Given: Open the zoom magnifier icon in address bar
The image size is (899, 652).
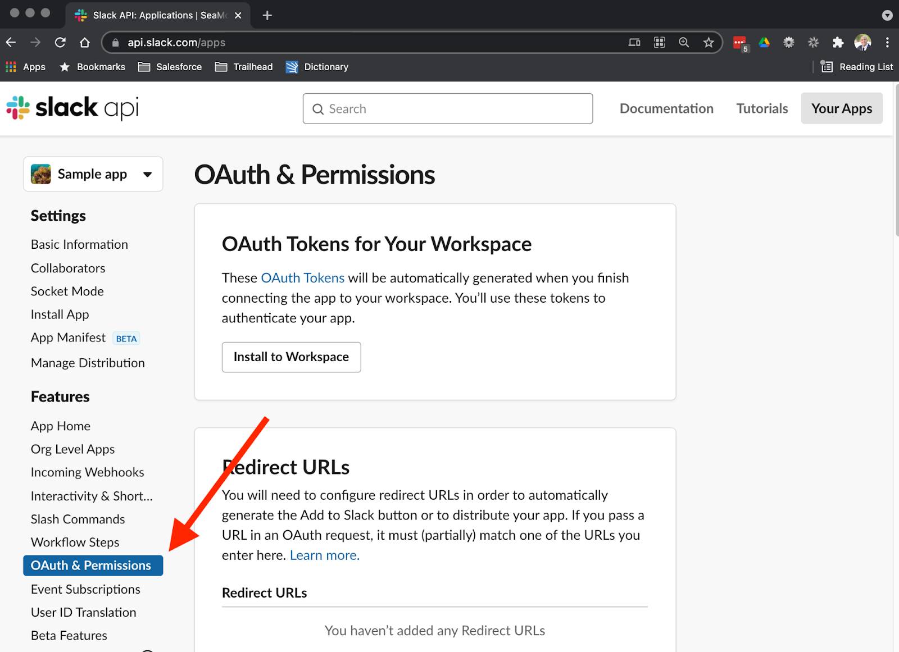Looking at the screenshot, I should (x=684, y=42).
